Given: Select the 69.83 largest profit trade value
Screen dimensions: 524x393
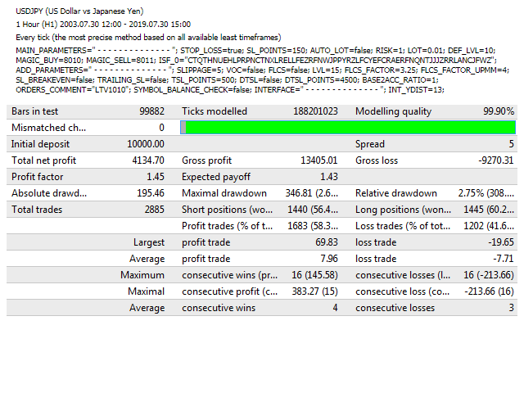Looking at the screenshot, I should [x=327, y=242].
